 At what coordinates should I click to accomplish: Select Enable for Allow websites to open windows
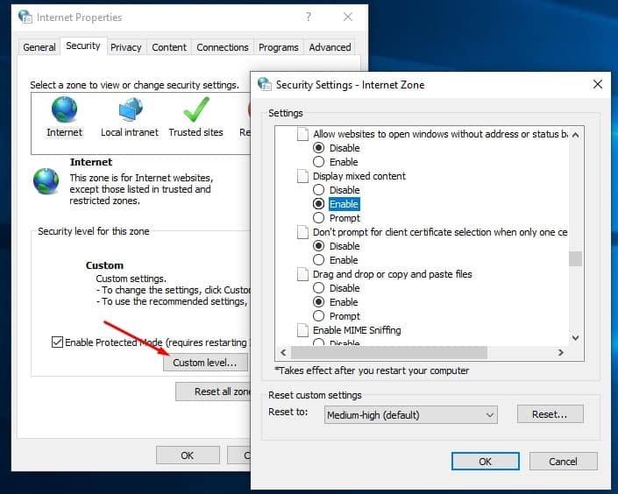click(318, 162)
